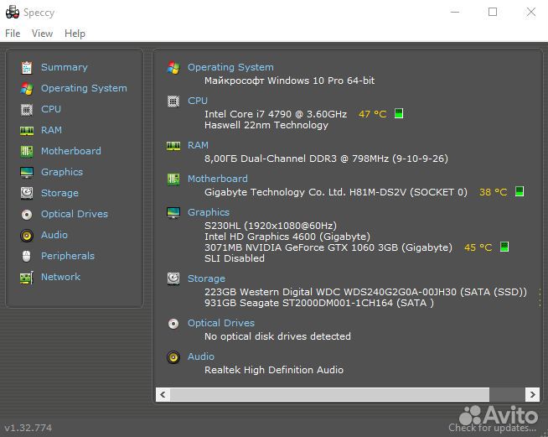Viewport: 548px width, 437px height.
Task: Select Graphics in the left sidebar
Action: coord(61,172)
